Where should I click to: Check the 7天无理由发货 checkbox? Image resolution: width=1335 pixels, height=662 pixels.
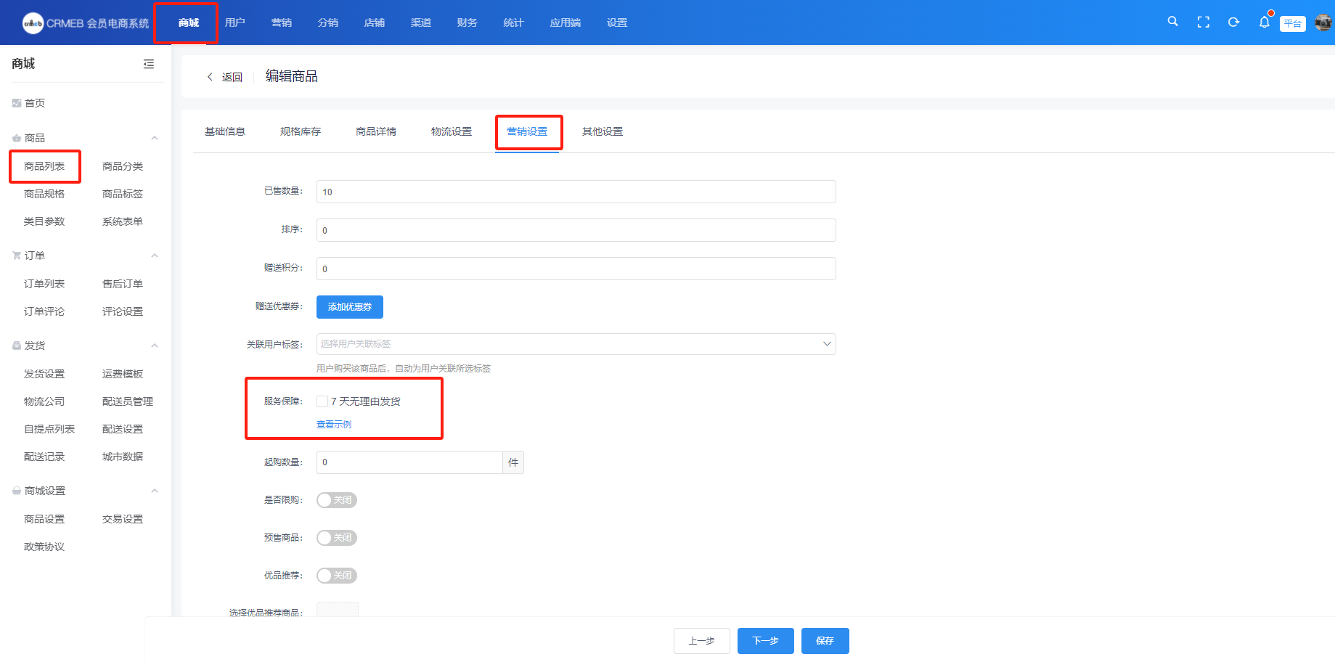[x=322, y=401]
